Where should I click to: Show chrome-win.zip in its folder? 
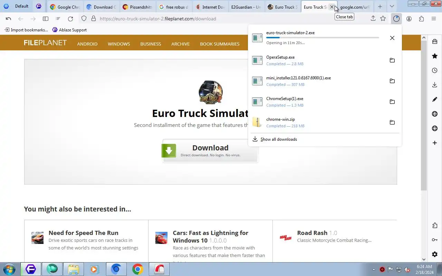pyautogui.click(x=392, y=122)
